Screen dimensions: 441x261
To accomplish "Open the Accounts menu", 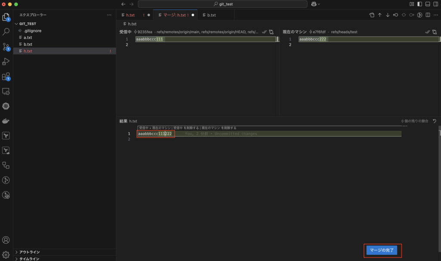I will pos(6,240).
